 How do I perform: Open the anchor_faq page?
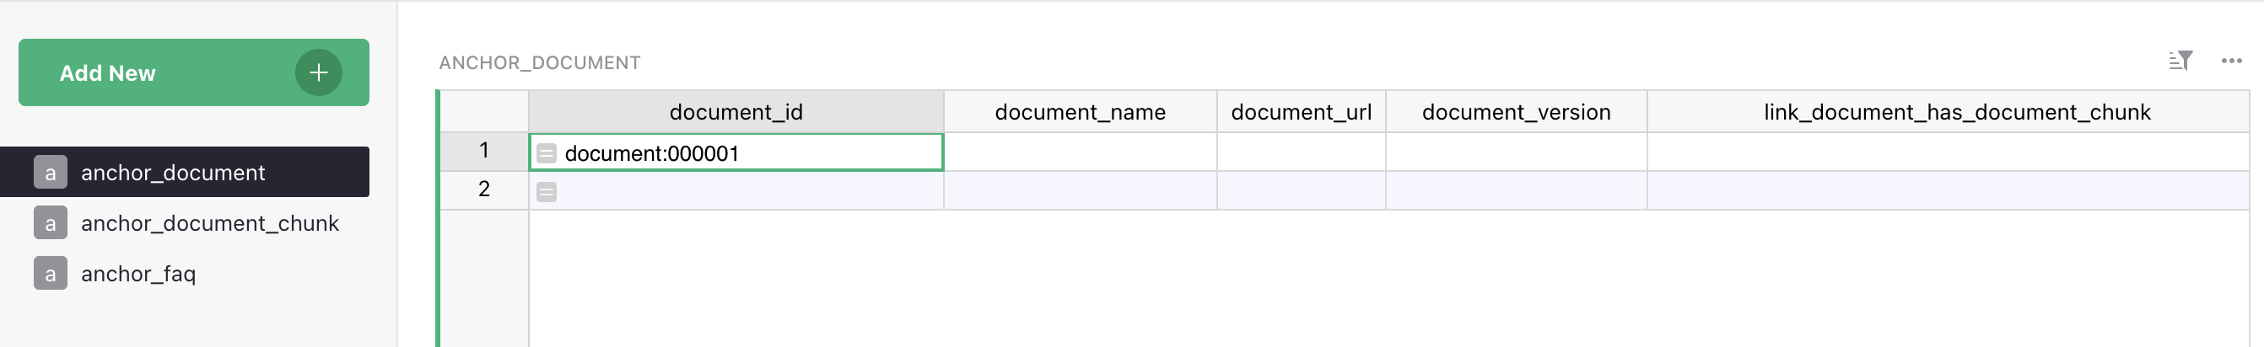(x=138, y=274)
